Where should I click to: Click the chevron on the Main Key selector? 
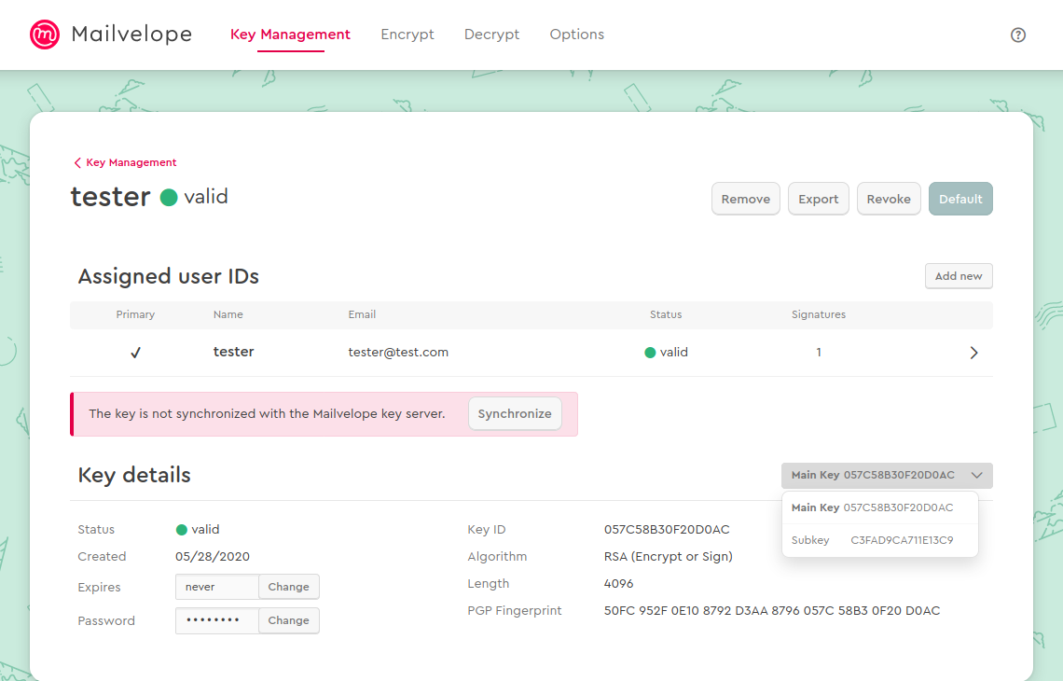point(977,476)
